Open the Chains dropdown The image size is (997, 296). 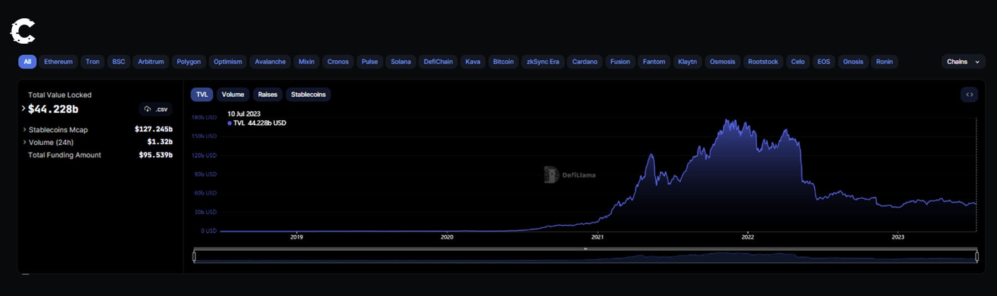[963, 62]
